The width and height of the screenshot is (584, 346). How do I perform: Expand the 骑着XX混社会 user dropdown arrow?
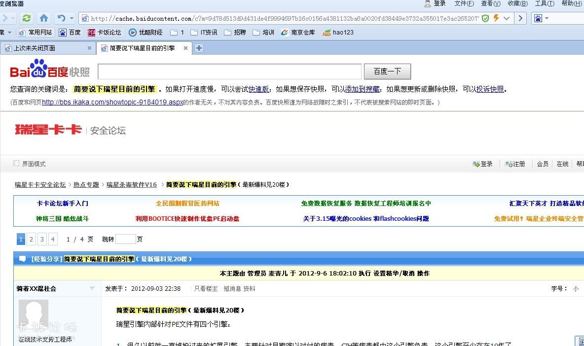point(92,288)
